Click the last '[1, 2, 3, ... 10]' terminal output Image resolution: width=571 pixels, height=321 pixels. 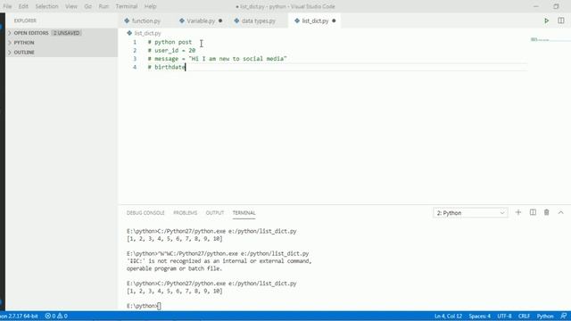tap(175, 291)
